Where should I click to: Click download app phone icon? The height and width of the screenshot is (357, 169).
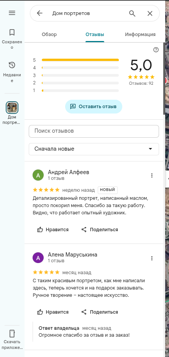coord(12,334)
